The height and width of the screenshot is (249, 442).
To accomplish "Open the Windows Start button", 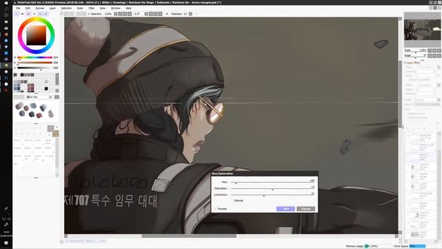I will (6, 3).
